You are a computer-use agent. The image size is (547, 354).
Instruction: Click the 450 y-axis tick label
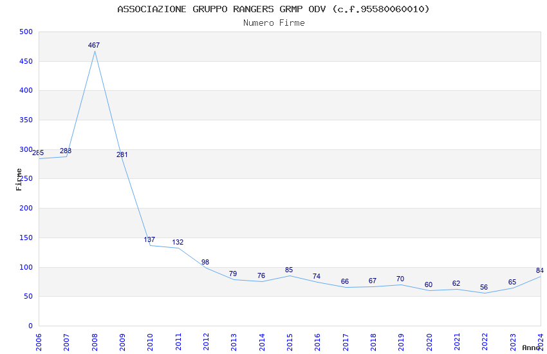(26, 61)
